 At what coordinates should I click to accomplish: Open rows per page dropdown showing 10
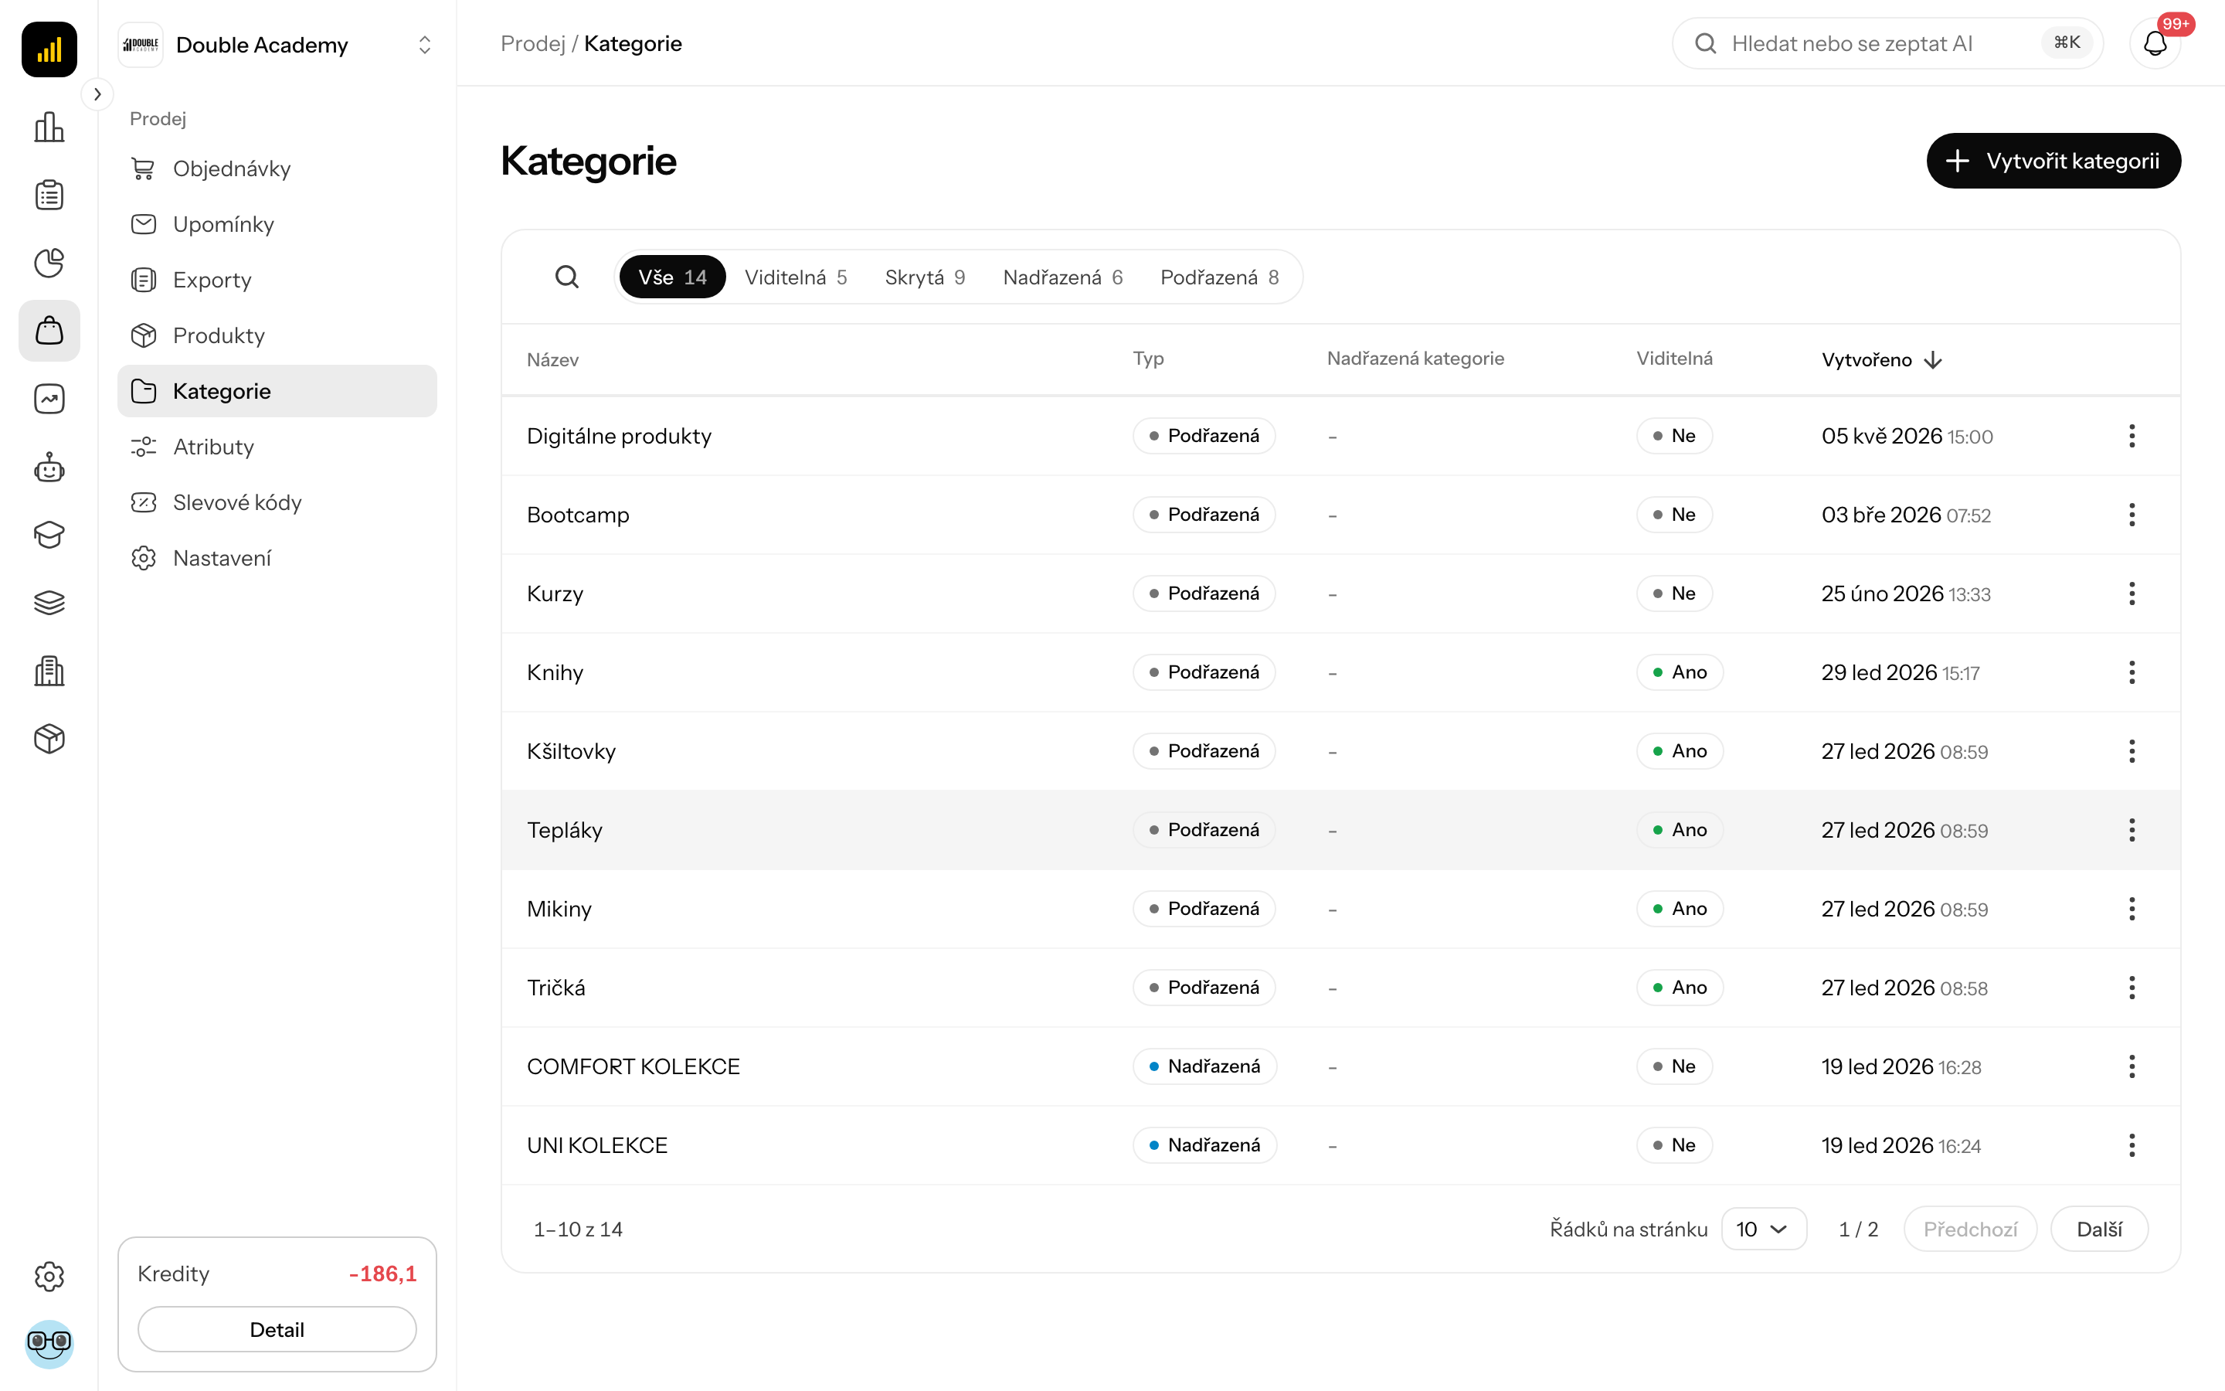coord(1762,1229)
